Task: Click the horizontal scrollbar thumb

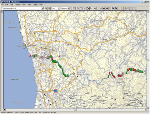Action: pyautogui.click(x=75, y=110)
